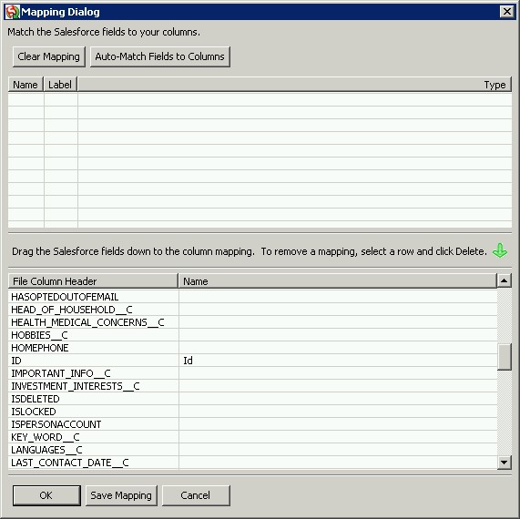520x519 pixels.
Task: Click the Data Loader app icon in title bar
Action: tap(12, 12)
